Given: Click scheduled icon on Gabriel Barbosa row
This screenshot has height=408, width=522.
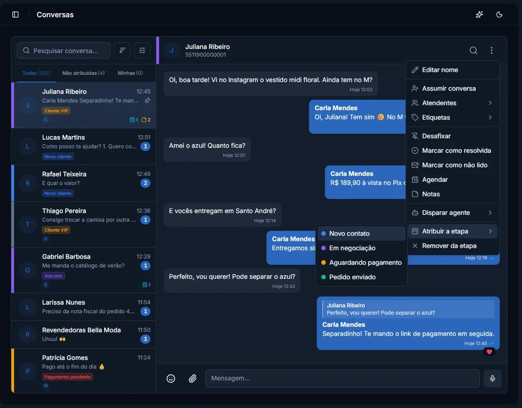Looking at the screenshot, I should point(146,285).
